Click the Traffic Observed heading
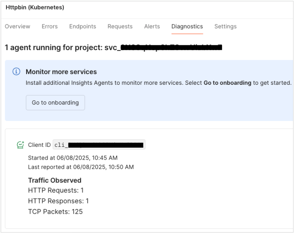 pyautogui.click(x=55, y=180)
